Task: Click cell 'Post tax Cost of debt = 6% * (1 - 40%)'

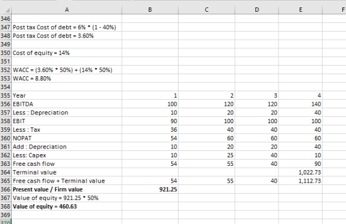Action: pyautogui.click(x=67, y=27)
